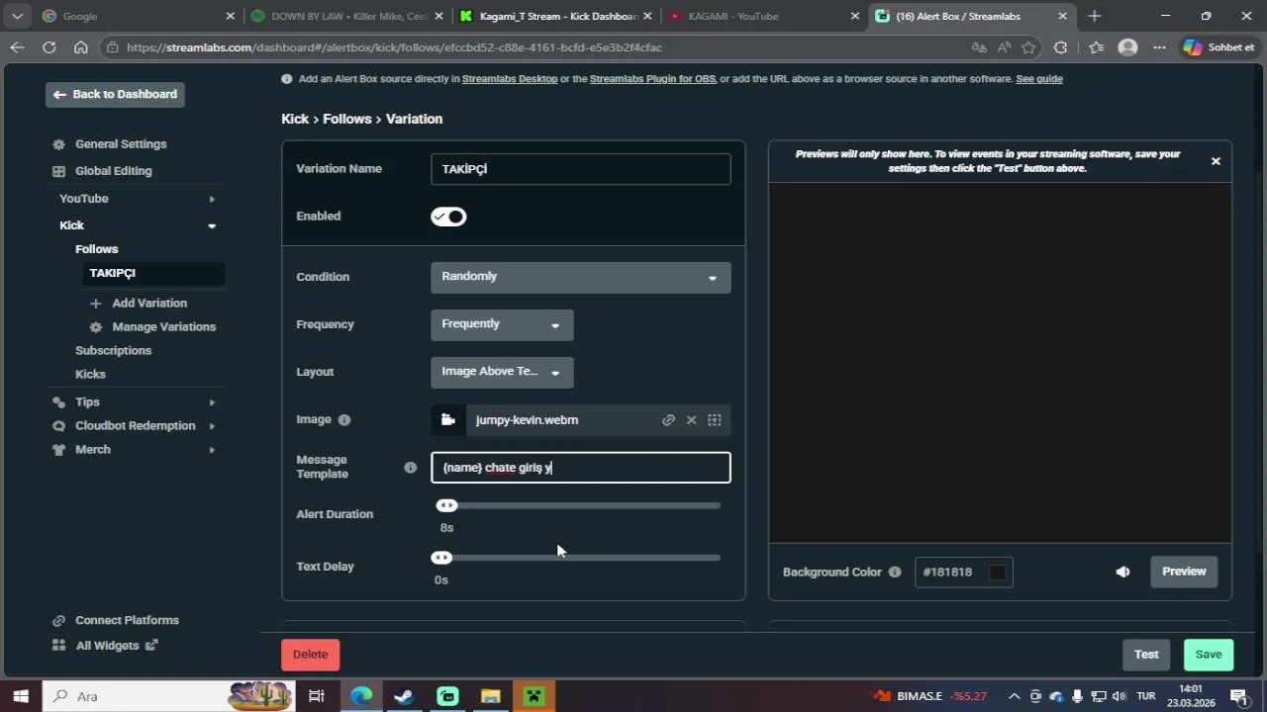1267x712 pixels.
Task: Click the Tips key icon in the sidebar
Action: point(58,402)
